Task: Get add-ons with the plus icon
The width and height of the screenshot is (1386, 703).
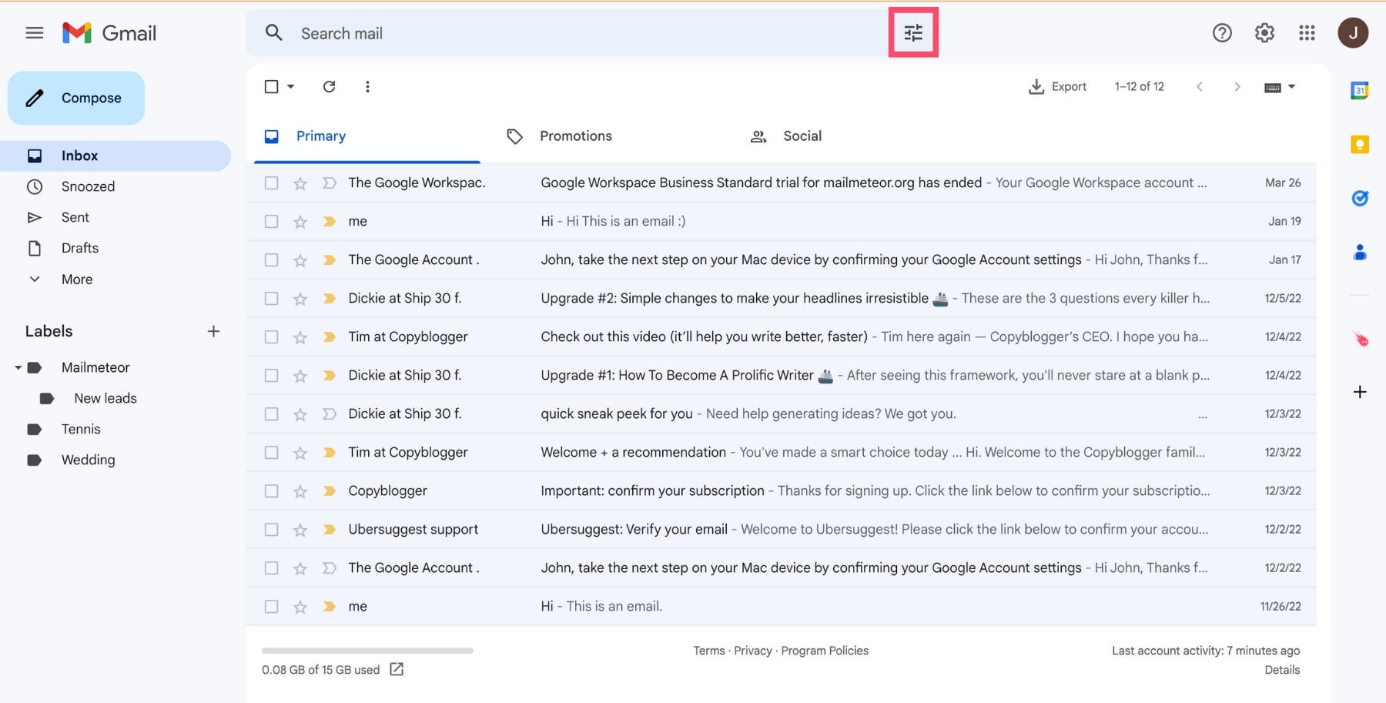Action: pos(1360,392)
